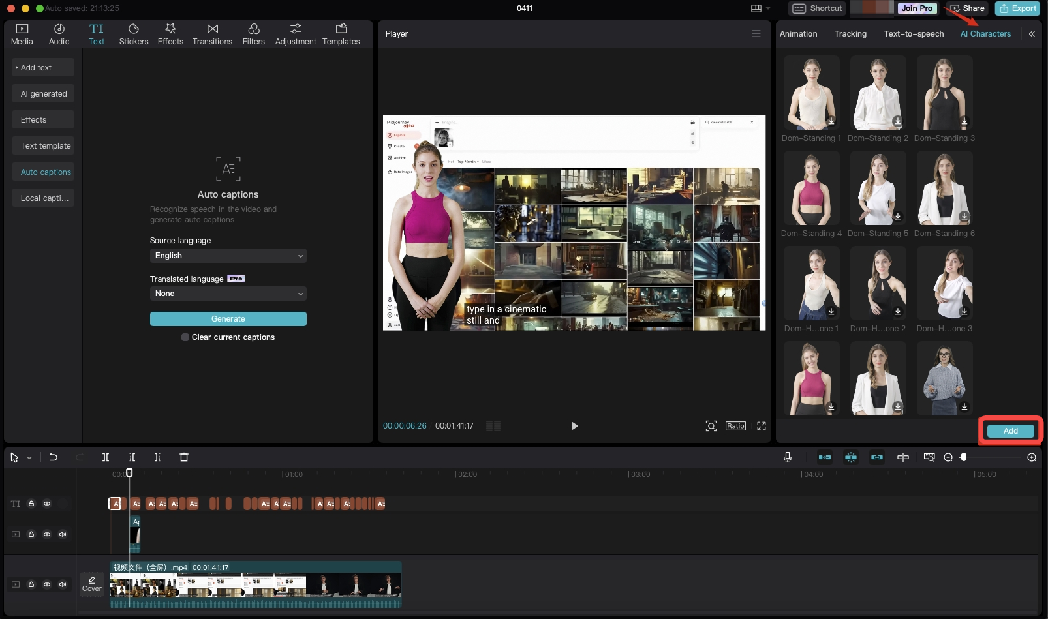This screenshot has height=619, width=1048.
Task: Click the undo arrow in timeline toolbar
Action: pos(54,457)
